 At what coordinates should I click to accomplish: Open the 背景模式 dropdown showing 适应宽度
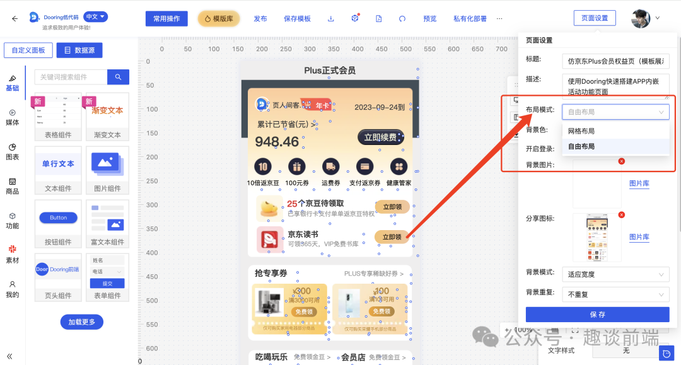(615, 274)
